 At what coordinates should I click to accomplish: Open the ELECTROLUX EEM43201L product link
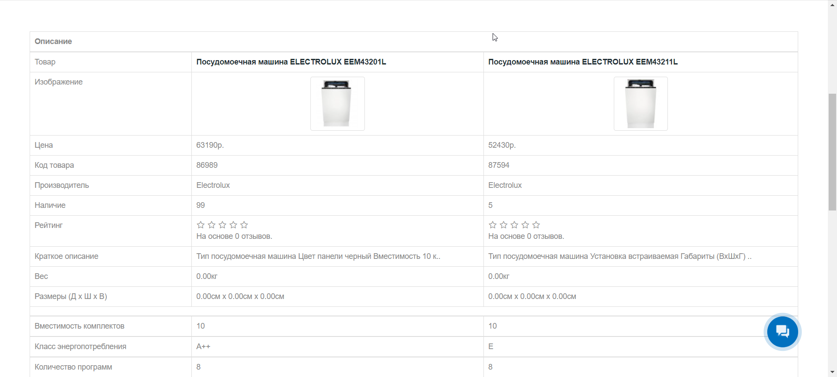pos(291,62)
